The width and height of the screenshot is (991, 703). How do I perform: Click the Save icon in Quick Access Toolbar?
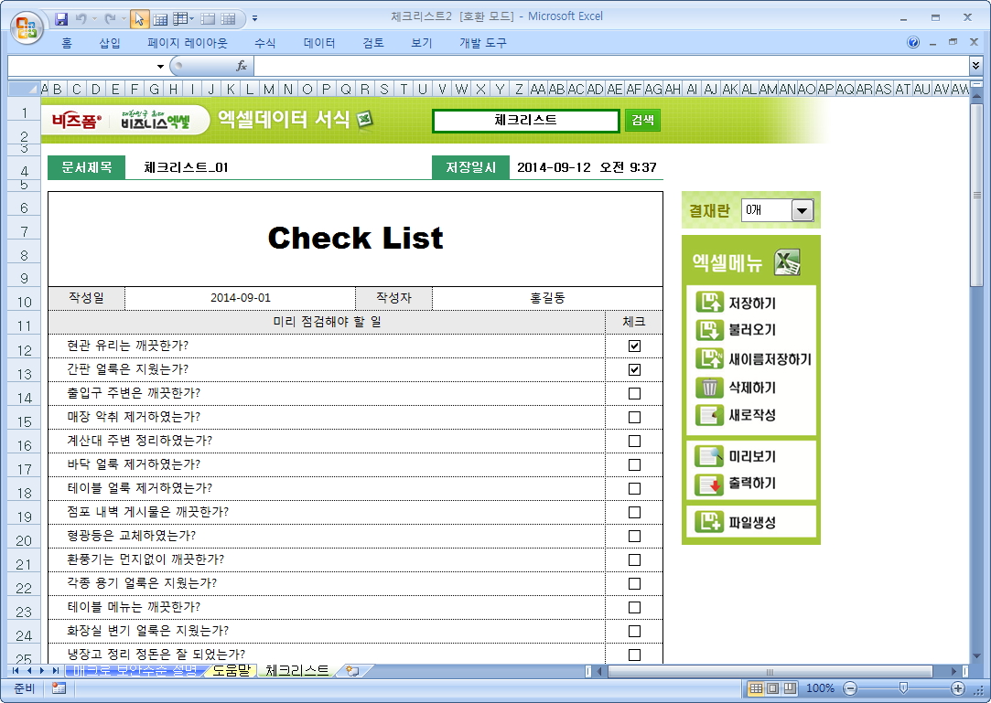(61, 19)
